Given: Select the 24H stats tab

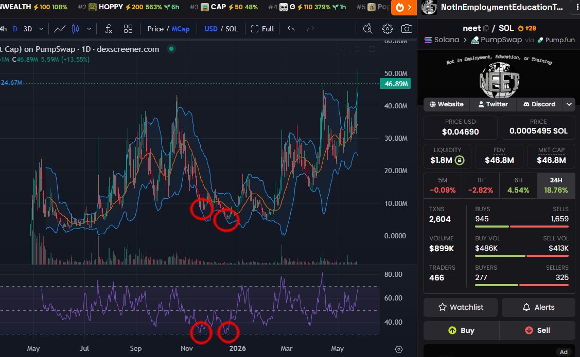Looking at the screenshot, I should pyautogui.click(x=556, y=185).
